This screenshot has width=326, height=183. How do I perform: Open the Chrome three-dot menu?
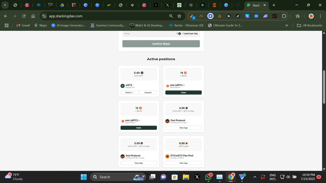[320, 16]
